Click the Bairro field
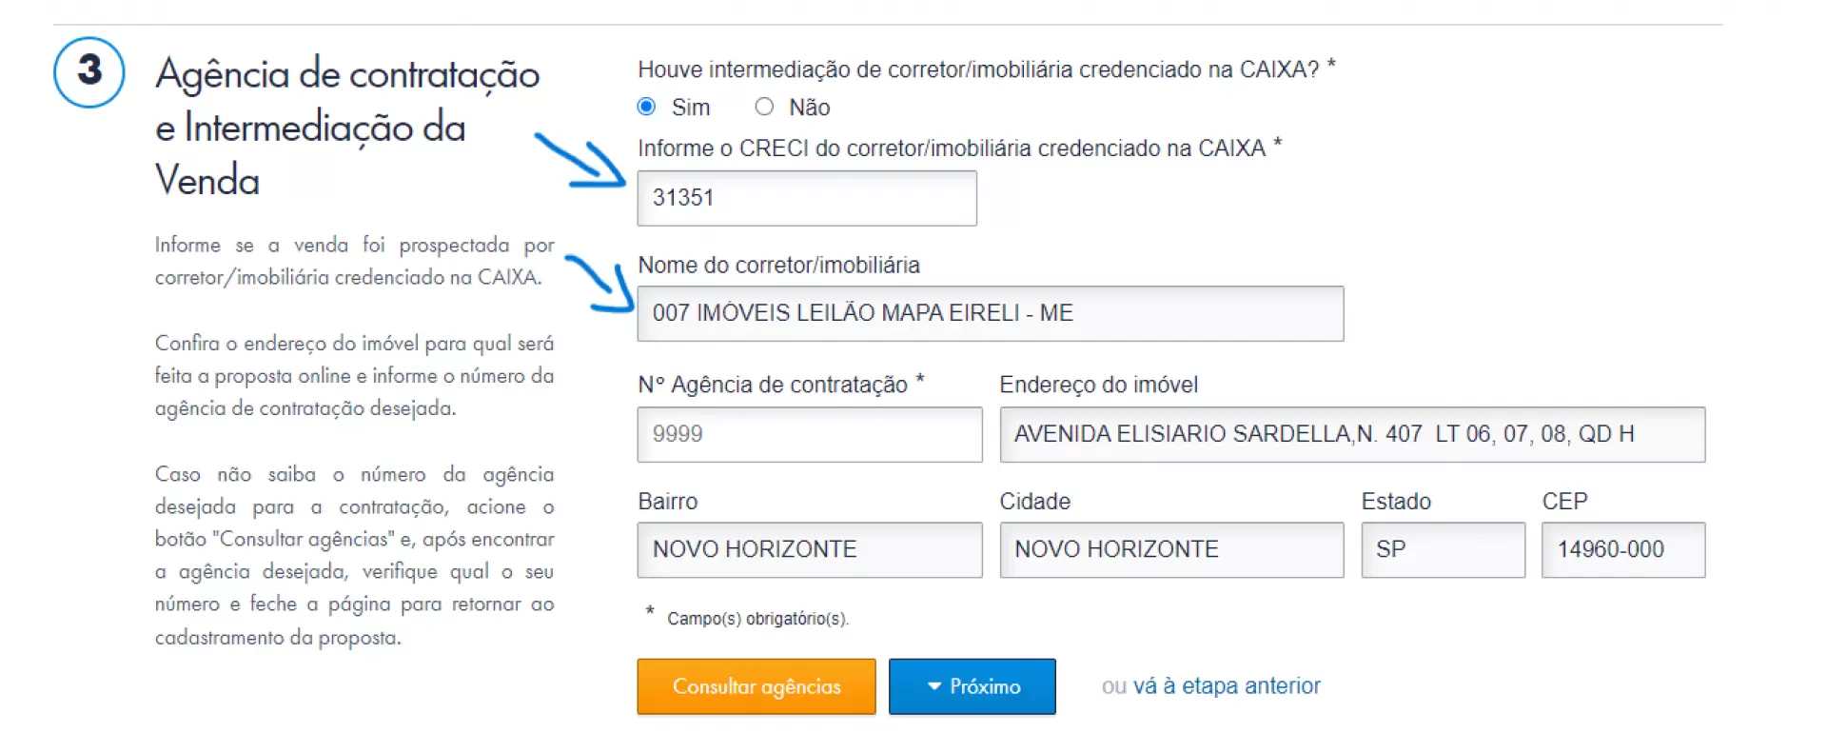 tap(810, 549)
